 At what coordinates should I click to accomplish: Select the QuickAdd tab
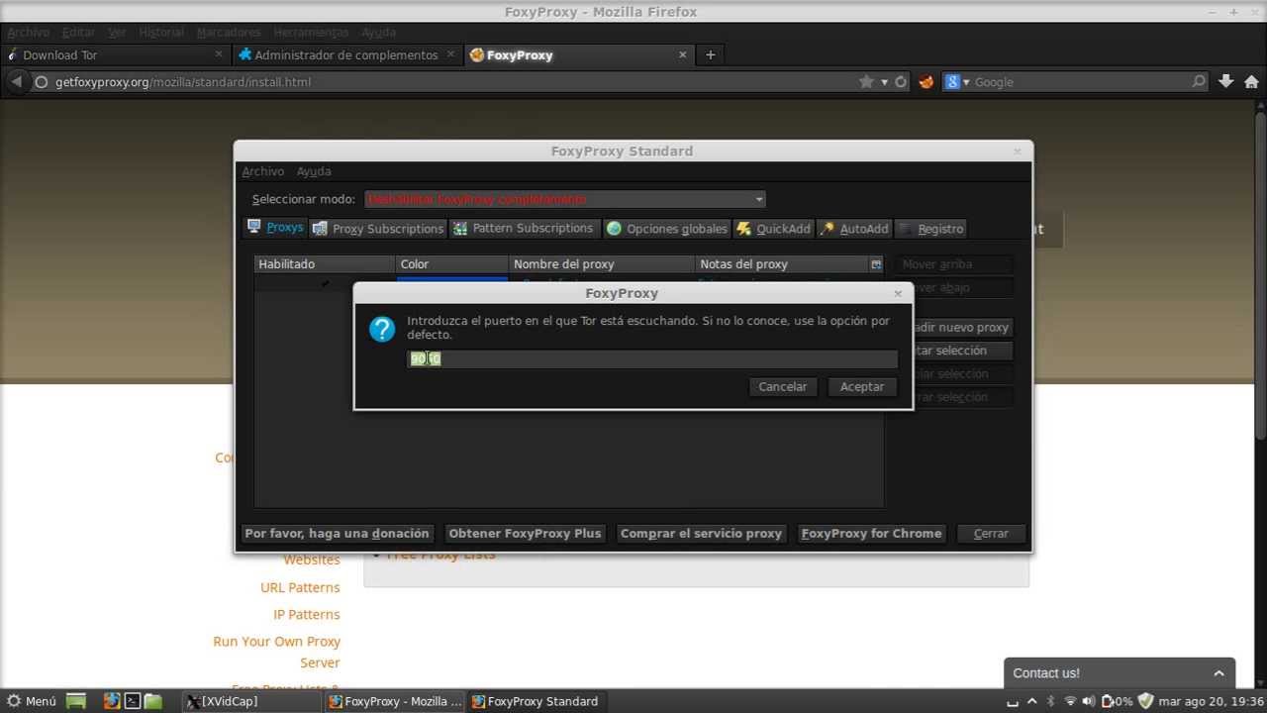point(773,228)
